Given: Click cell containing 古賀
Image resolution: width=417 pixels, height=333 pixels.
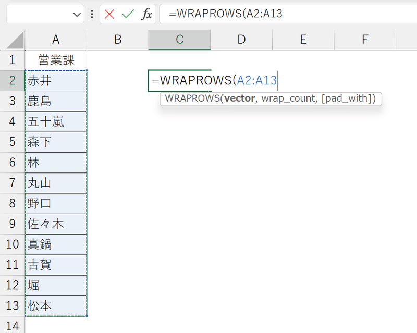Looking at the screenshot, I should coord(56,265).
